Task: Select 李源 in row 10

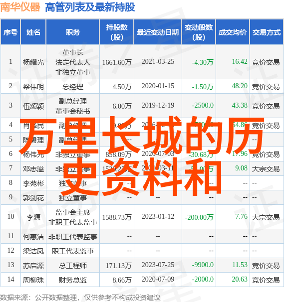Action: coord(33,217)
